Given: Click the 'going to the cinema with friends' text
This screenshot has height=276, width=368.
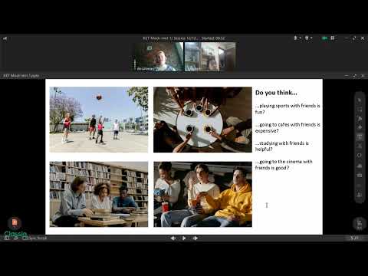Looking at the screenshot, I should coord(284,165).
